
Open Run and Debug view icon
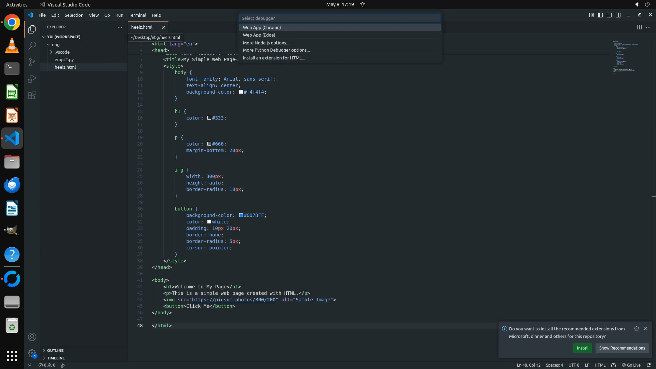coord(32,79)
